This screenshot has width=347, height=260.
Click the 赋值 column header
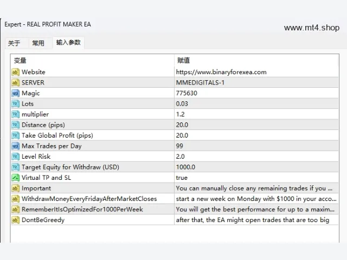pyautogui.click(x=256, y=60)
